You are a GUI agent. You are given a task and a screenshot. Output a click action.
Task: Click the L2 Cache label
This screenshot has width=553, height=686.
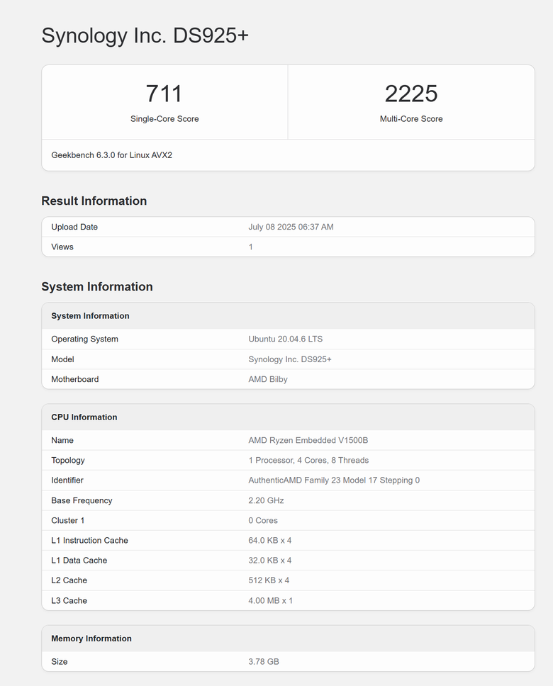69,580
